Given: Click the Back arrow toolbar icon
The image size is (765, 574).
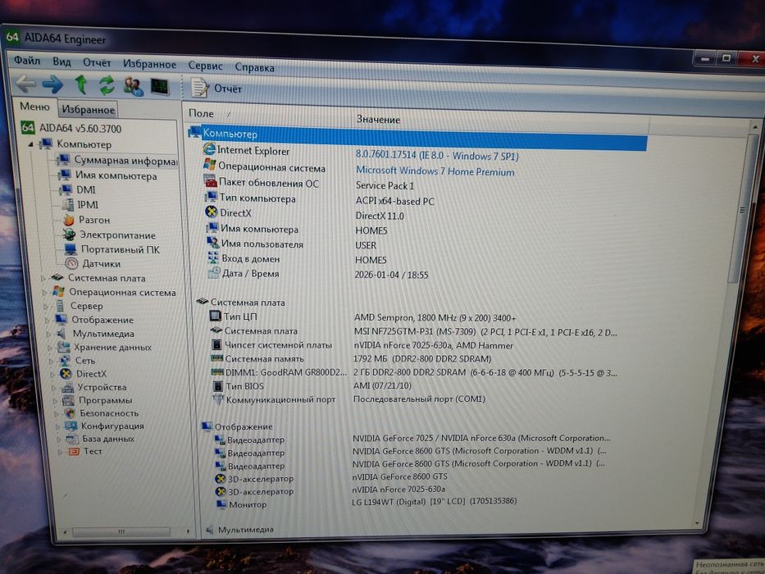Looking at the screenshot, I should 25,84.
